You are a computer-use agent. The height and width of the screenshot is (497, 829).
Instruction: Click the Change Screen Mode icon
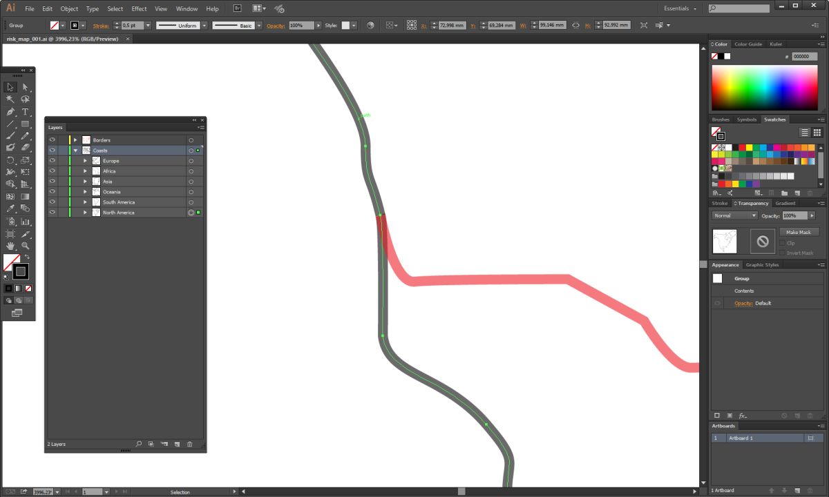click(x=17, y=313)
